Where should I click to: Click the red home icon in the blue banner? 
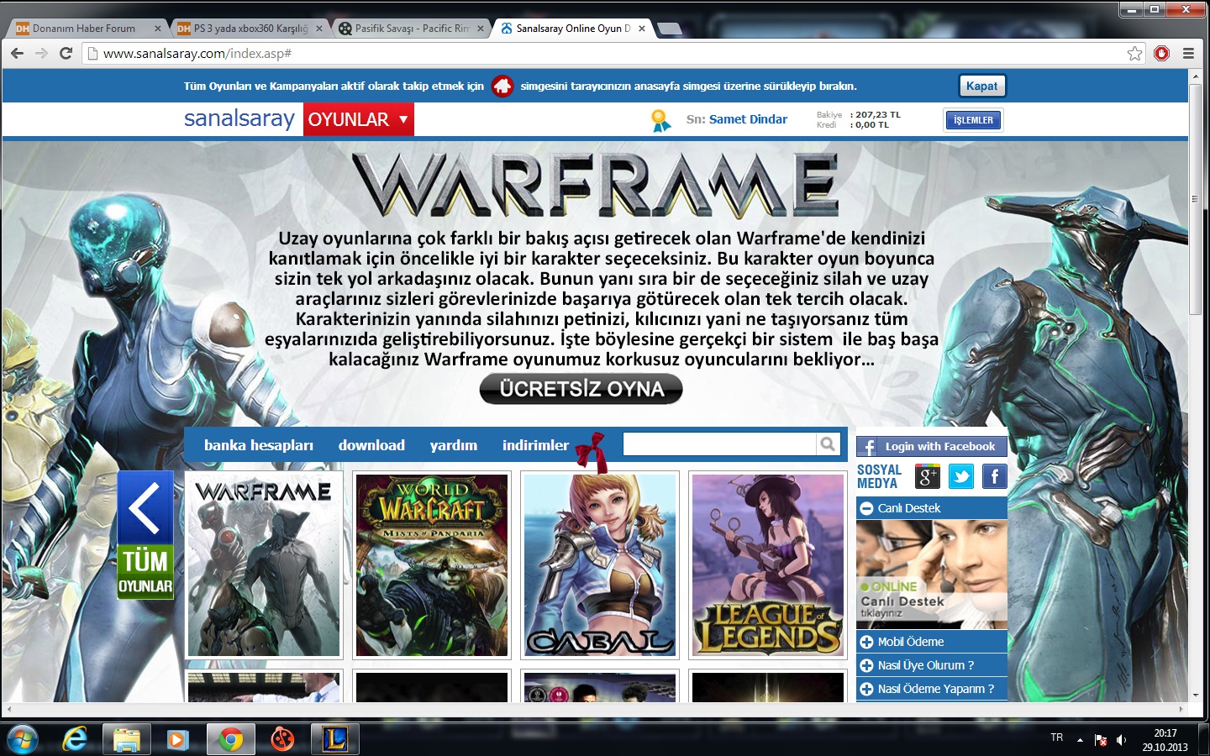502,86
